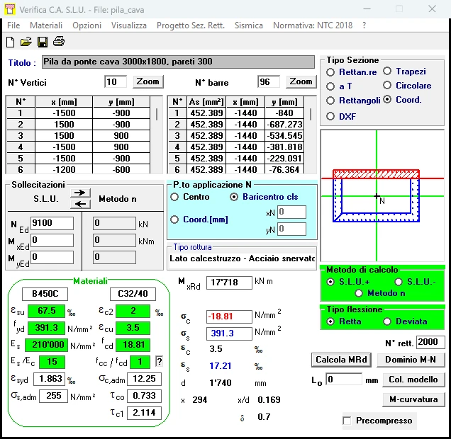Click the Col. modello button

413,380
